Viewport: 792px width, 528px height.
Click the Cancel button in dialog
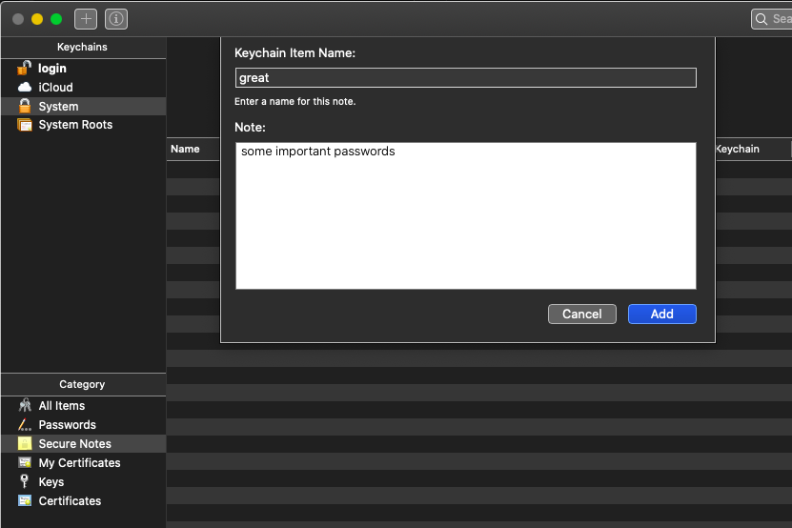click(582, 314)
